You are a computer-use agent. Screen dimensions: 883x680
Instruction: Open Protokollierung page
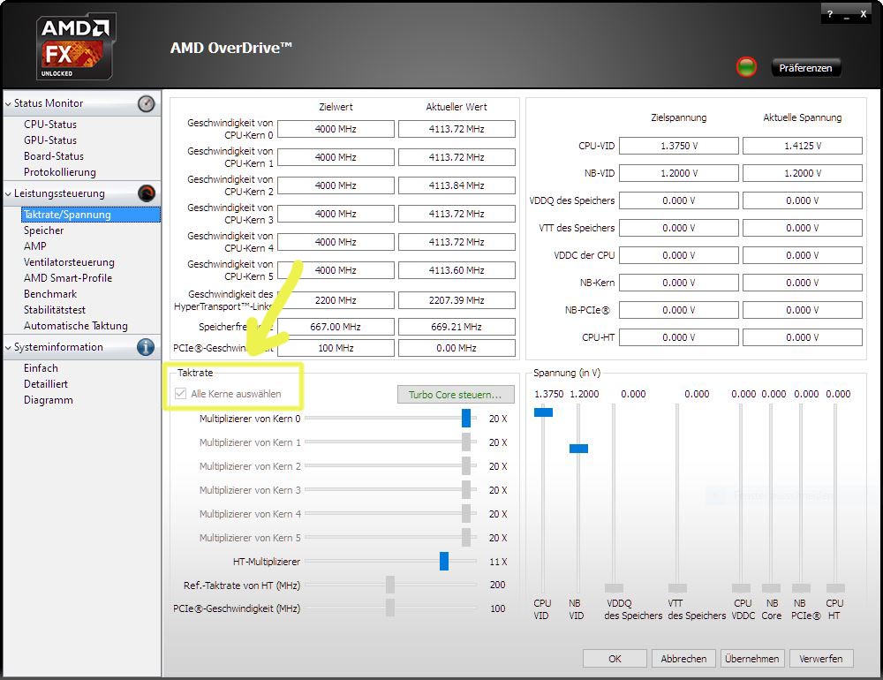click(60, 172)
